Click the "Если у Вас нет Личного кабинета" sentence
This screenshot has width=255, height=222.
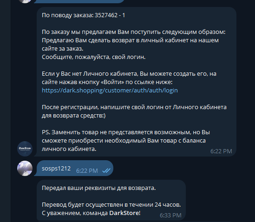pos(129,78)
